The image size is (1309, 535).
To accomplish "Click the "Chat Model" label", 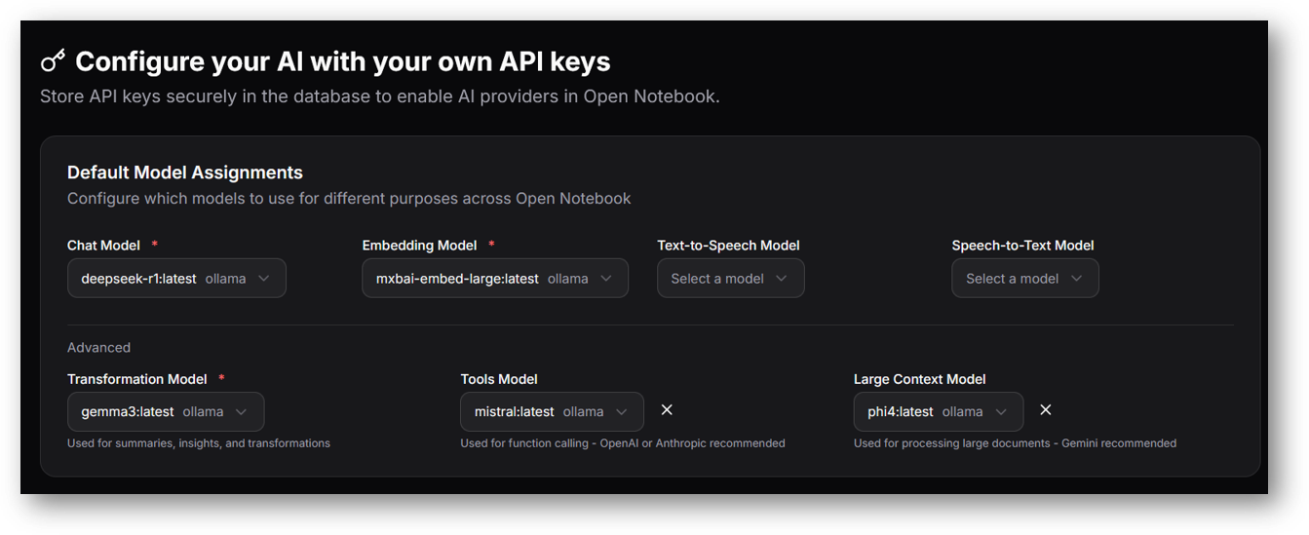I will pyautogui.click(x=103, y=246).
